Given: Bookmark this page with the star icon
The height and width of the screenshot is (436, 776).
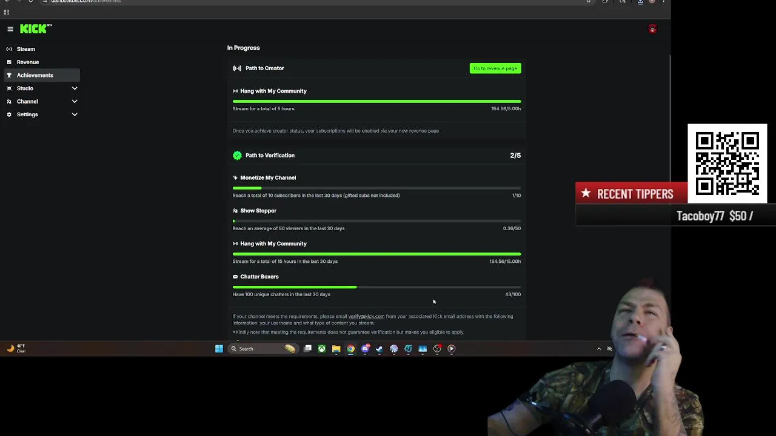Looking at the screenshot, I should coord(588,1).
